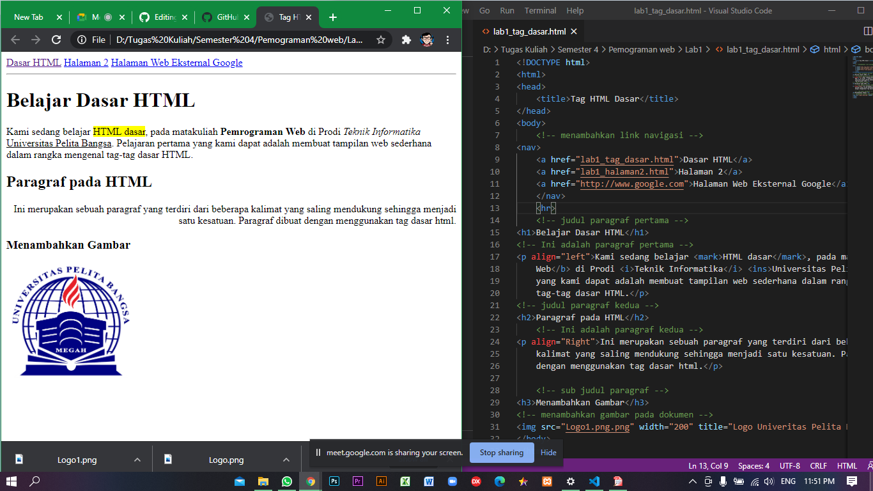Change encoding from UTF-8 in status bar
The width and height of the screenshot is (873, 491).
[x=789, y=466]
